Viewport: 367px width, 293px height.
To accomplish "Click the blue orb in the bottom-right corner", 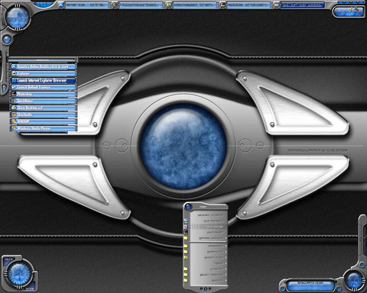I will click(x=354, y=280).
